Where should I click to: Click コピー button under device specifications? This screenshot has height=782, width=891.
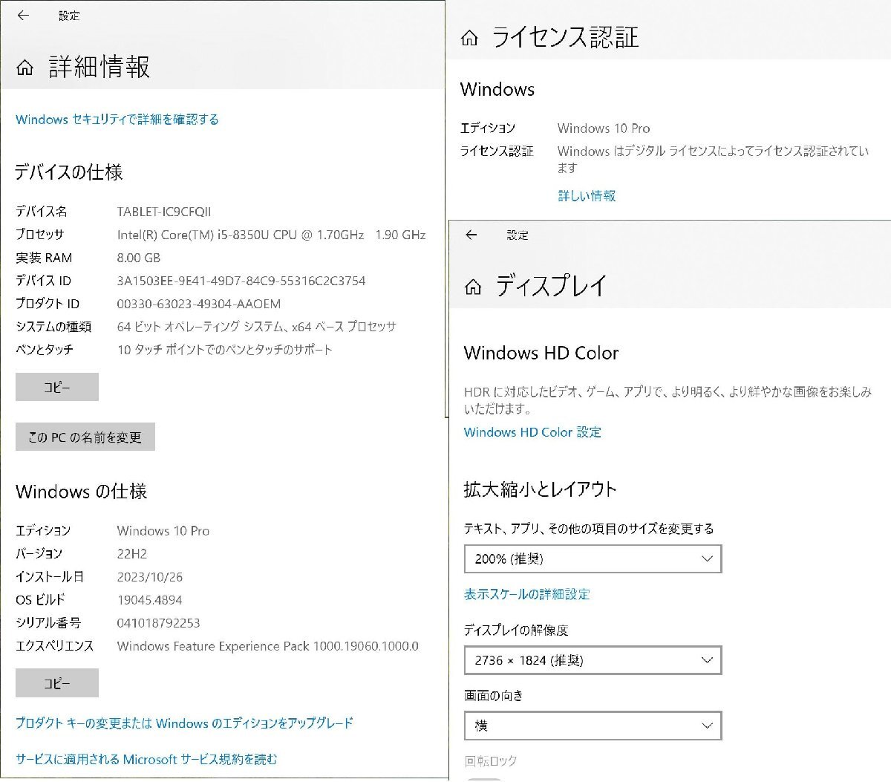tap(57, 387)
